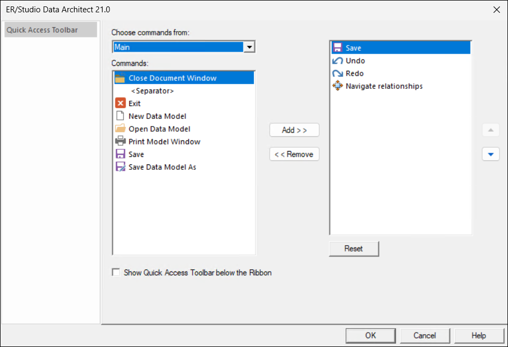Enable Show Quick Access Toolbar below the Ribbon
The image size is (508, 347).
coord(116,272)
